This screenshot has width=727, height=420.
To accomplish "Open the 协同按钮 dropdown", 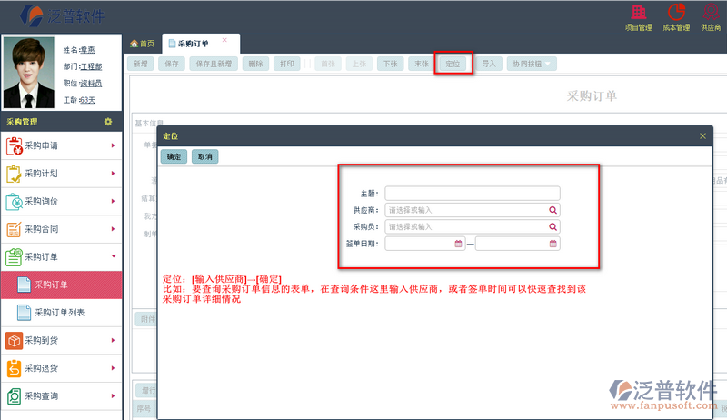I will (x=532, y=64).
